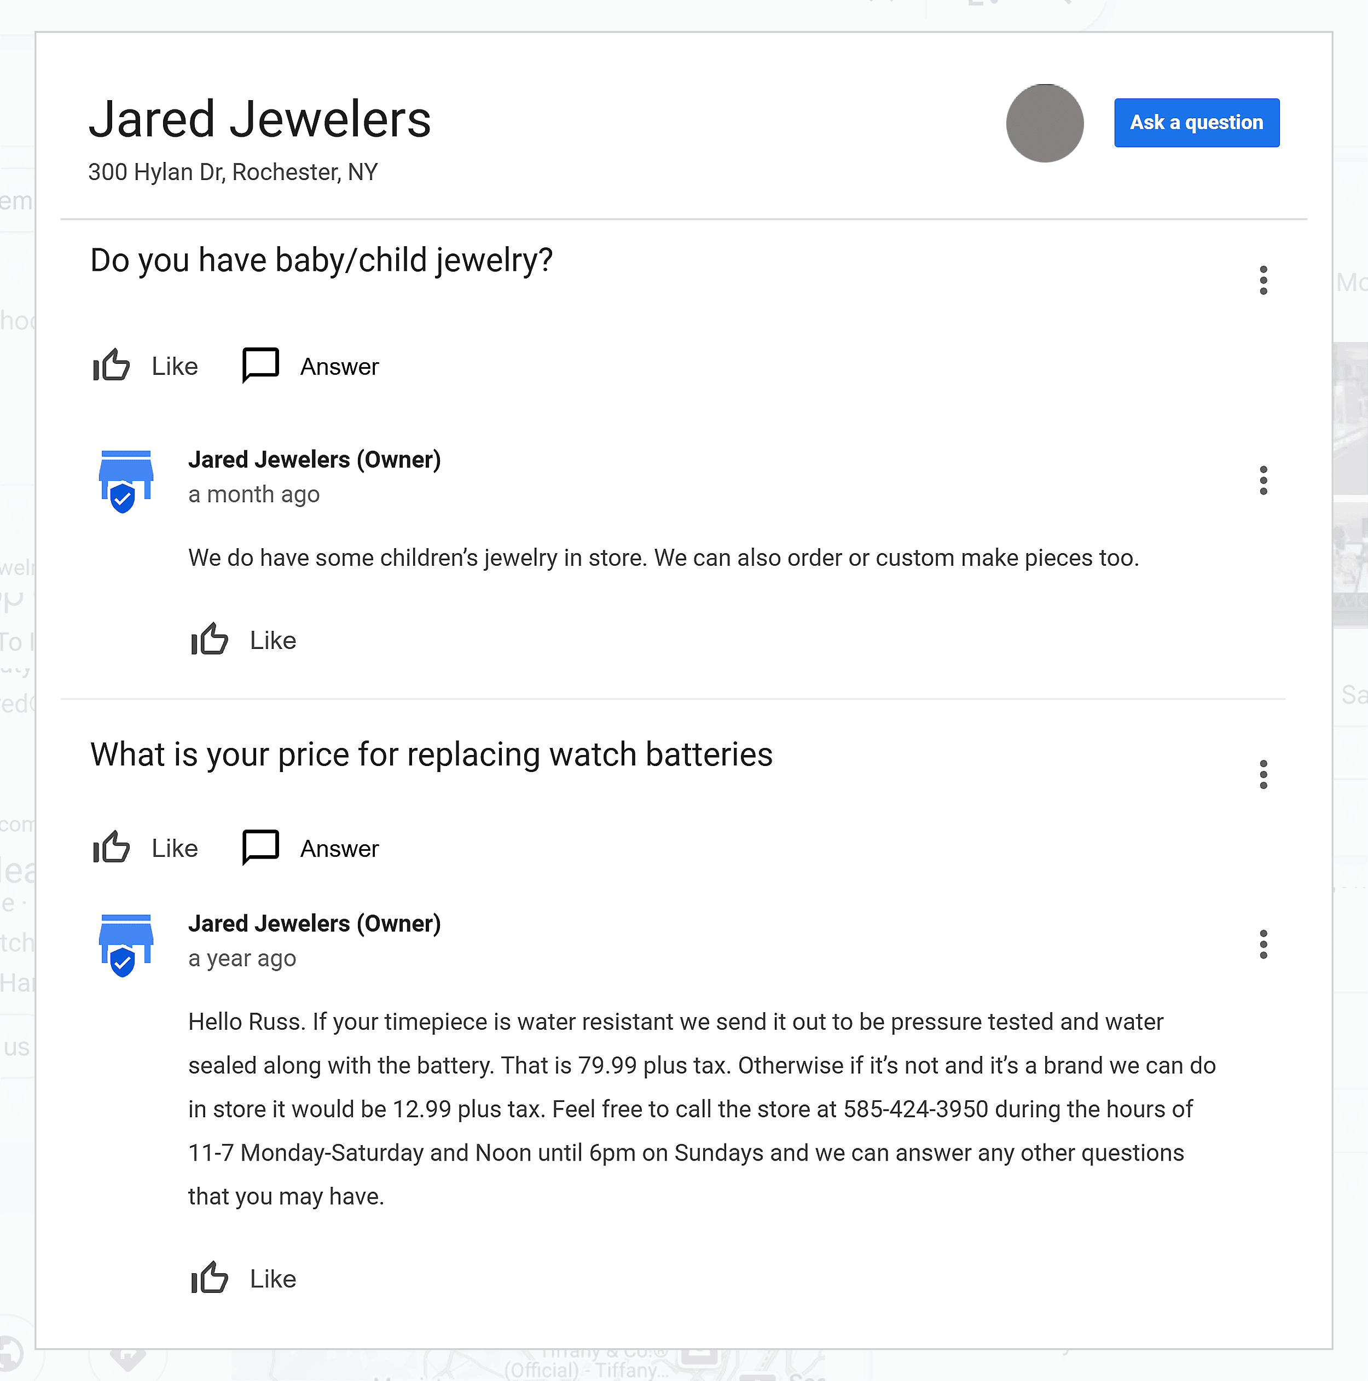Click the verified shield badge on the owner avatar
The height and width of the screenshot is (1381, 1368).
tap(123, 499)
